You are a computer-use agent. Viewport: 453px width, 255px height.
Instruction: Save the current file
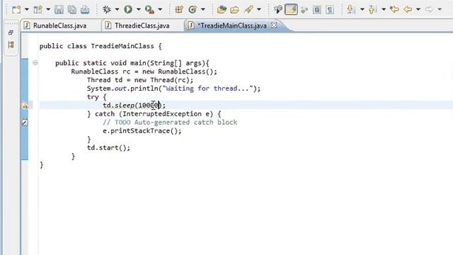tap(59, 9)
